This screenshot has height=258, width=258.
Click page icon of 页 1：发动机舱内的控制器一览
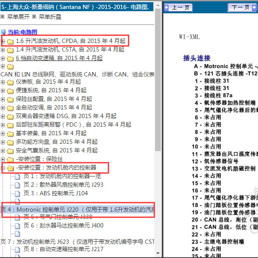pyautogui.click(x=18, y=176)
